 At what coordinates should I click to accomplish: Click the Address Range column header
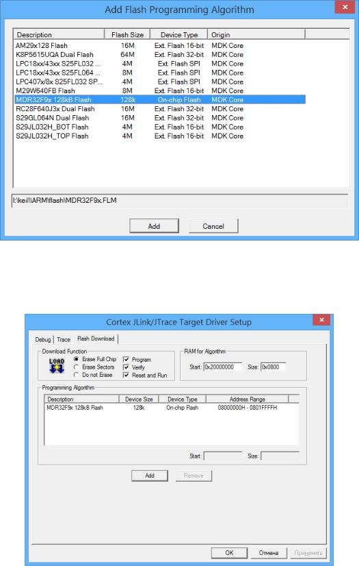coord(247,399)
